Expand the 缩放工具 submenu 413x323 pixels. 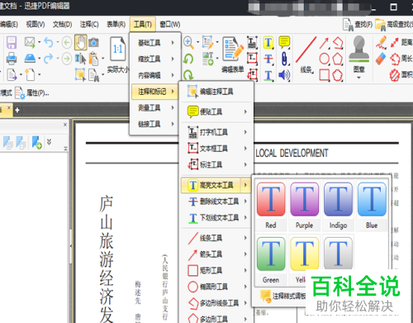point(155,59)
